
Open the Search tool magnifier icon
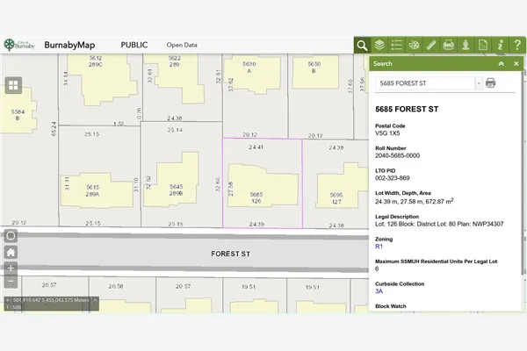click(362, 45)
